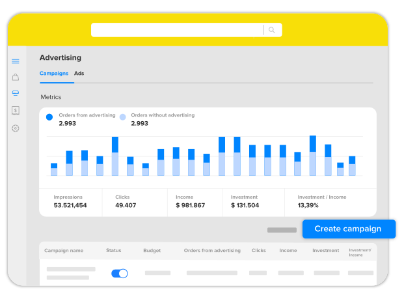Click the top search input field

click(x=177, y=30)
